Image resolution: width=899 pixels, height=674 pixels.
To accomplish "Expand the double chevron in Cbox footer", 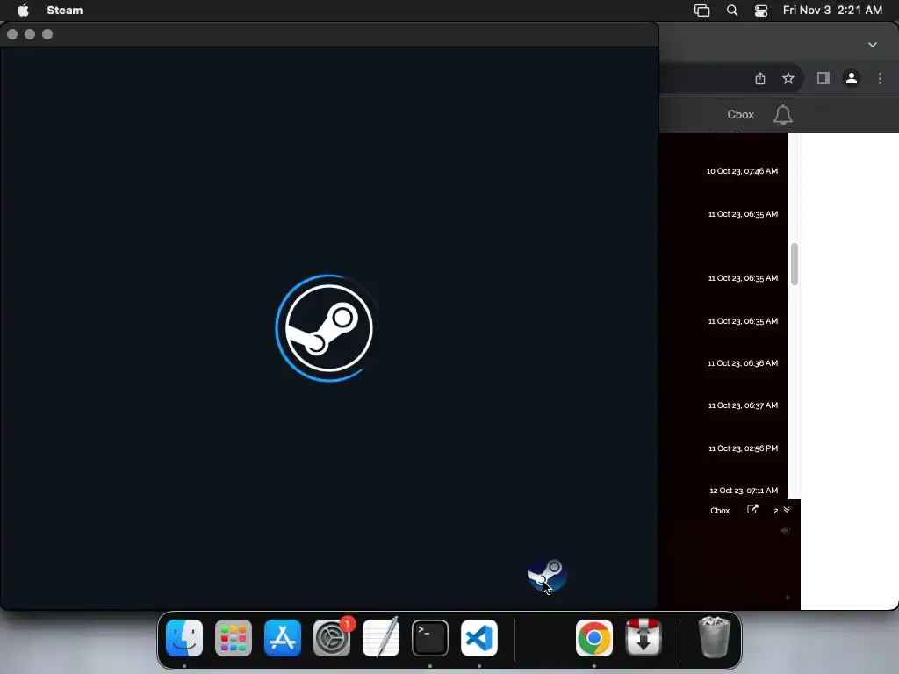I will click(x=787, y=510).
